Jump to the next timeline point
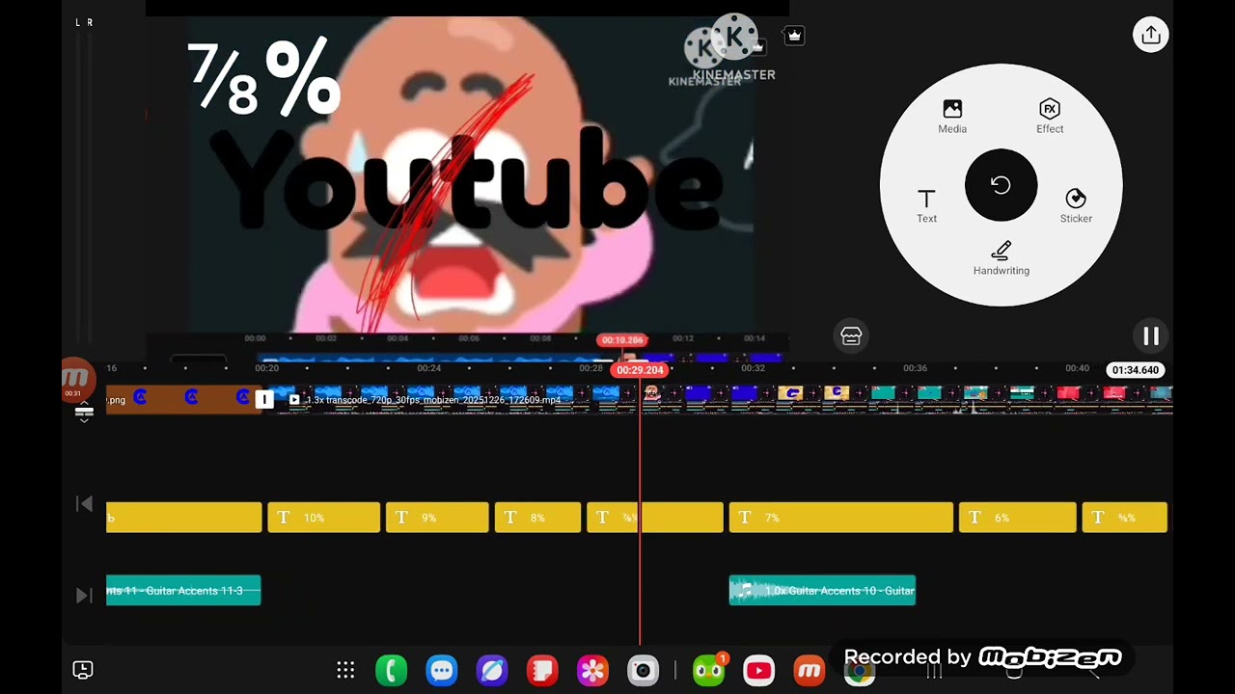Screen dimensions: 1235x694 84,595
